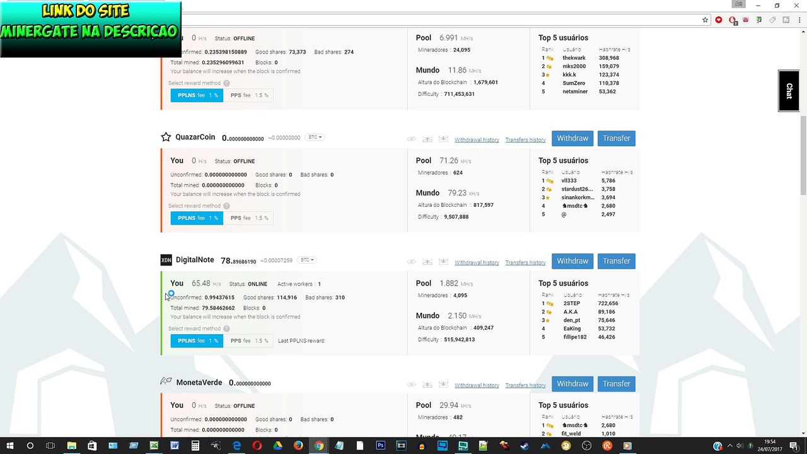Click the QuazarCoin Withdraw button
Screen dimensions: 807x454
[x=572, y=138]
